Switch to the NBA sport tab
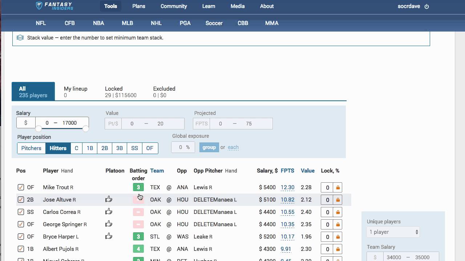The width and height of the screenshot is (465, 261). (x=98, y=23)
